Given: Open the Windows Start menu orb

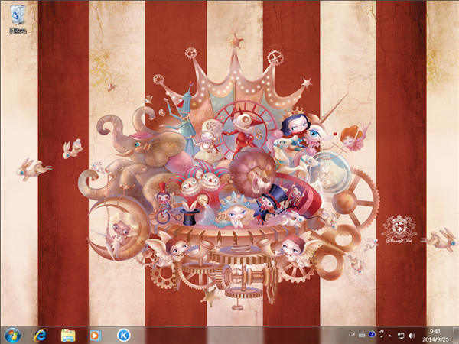Looking at the screenshot, I should pyautogui.click(x=12, y=335).
